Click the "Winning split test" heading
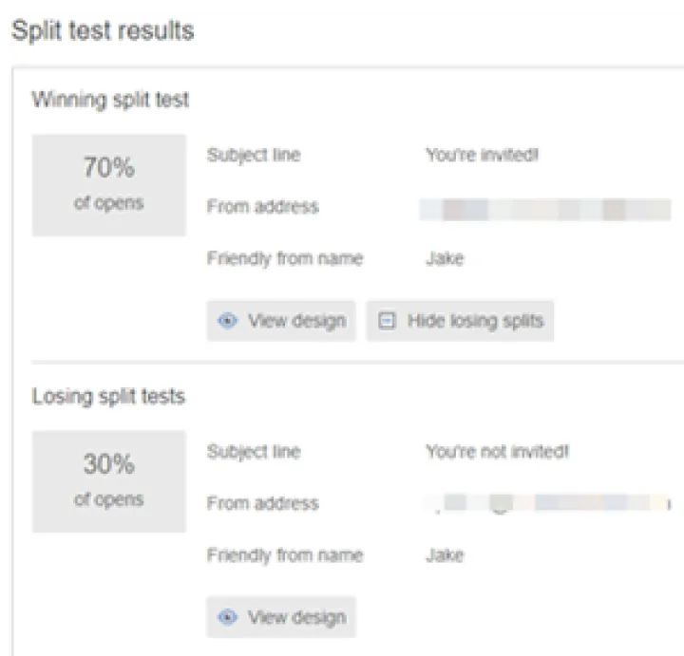Screen dimensions: 684x656 click(110, 100)
